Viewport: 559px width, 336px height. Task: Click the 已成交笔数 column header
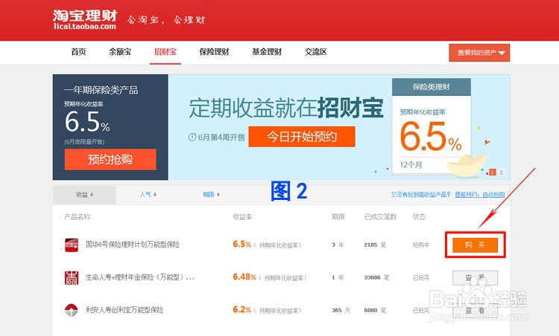point(380,216)
